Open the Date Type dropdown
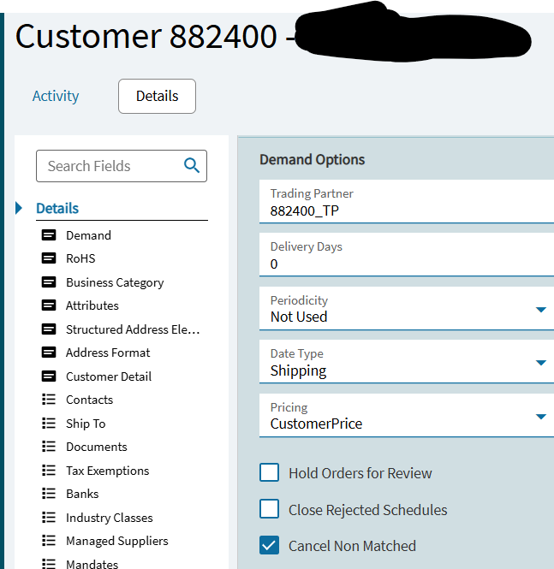The width and height of the screenshot is (554, 569). point(540,363)
